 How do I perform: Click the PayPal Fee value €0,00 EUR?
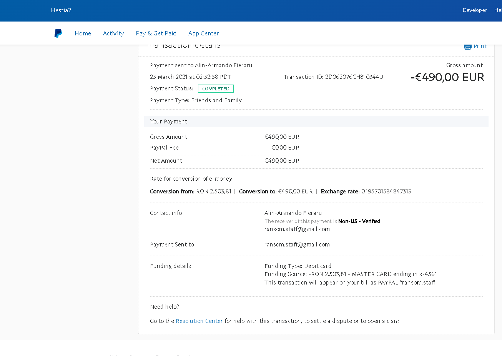pyautogui.click(x=285, y=148)
